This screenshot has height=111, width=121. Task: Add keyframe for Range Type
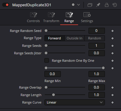112,38
